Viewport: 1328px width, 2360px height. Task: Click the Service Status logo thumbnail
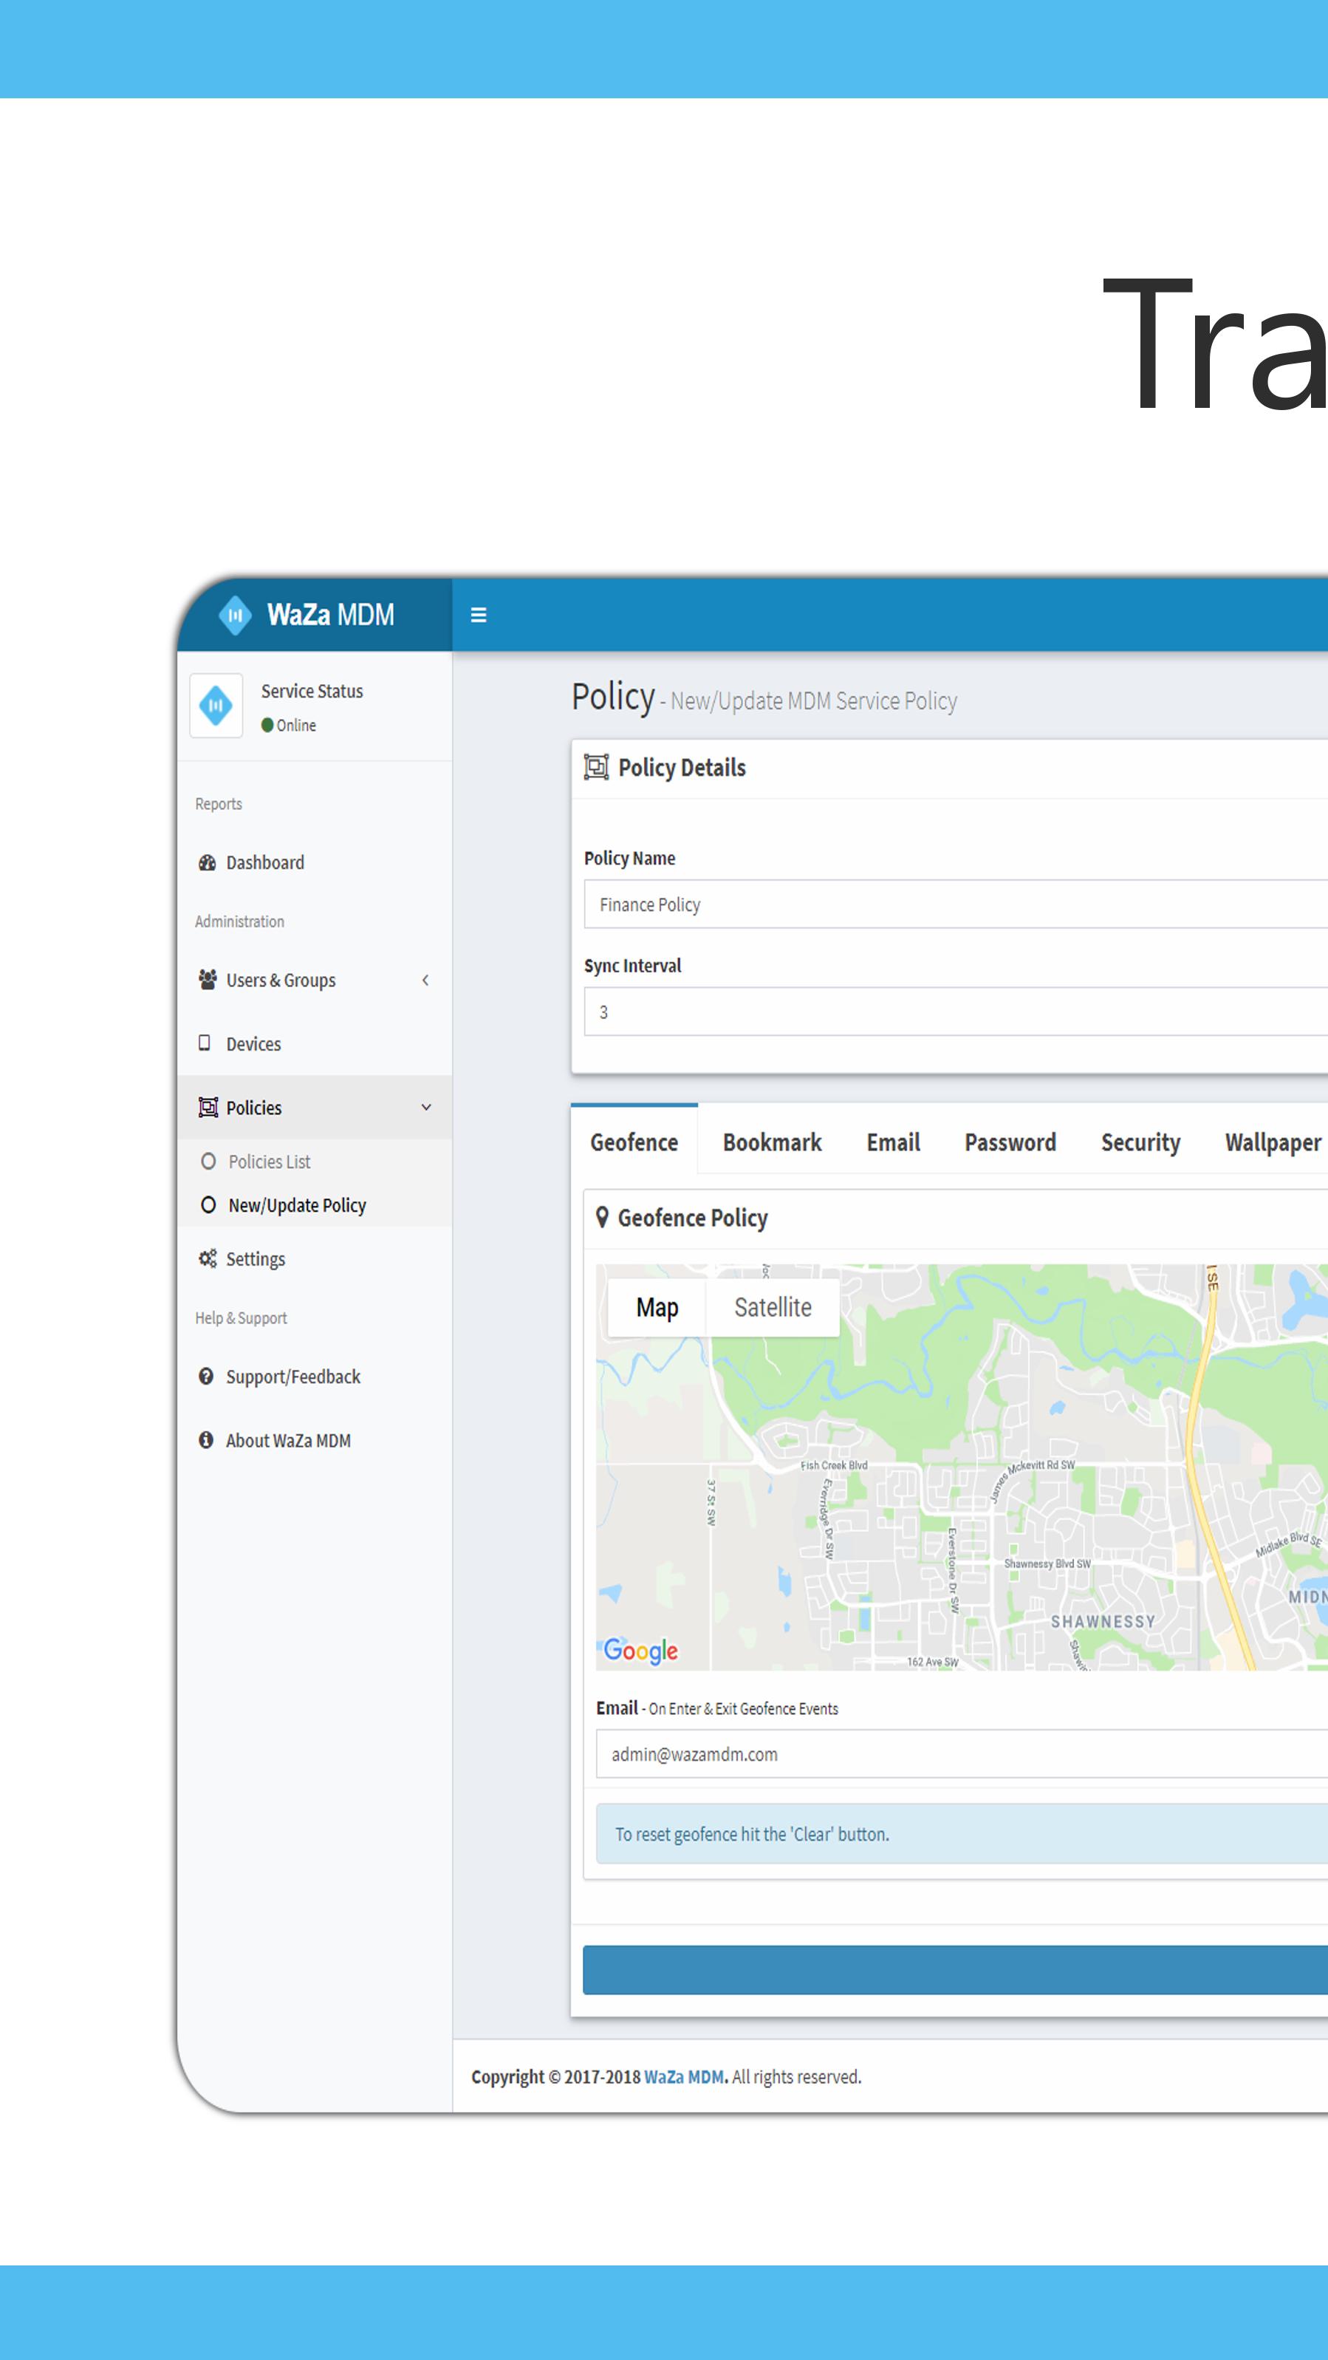pos(216,706)
